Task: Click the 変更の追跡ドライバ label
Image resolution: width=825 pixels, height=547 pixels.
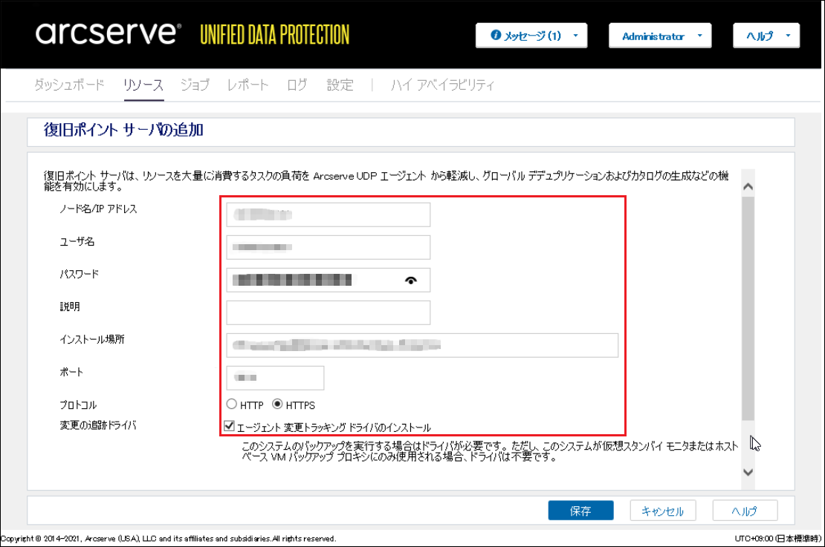Action: coord(98,425)
